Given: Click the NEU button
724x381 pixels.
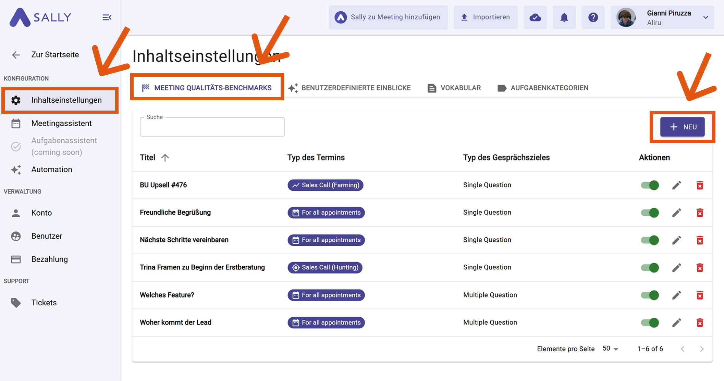Looking at the screenshot, I should [682, 127].
